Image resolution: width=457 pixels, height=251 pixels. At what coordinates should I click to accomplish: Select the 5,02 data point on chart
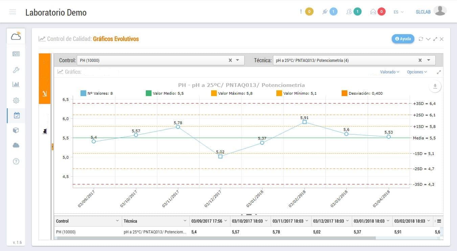[220, 156]
